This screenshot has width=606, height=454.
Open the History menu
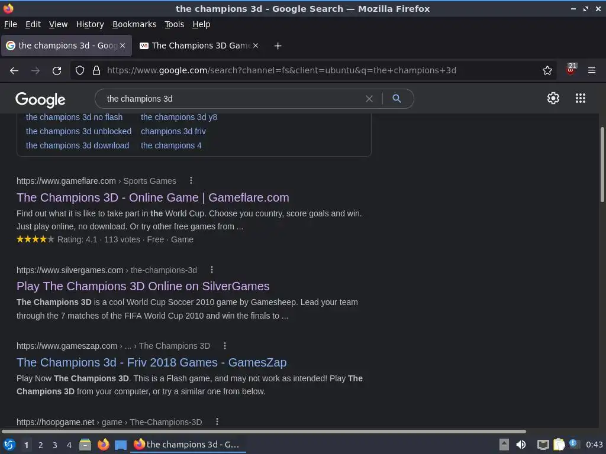coord(90,24)
